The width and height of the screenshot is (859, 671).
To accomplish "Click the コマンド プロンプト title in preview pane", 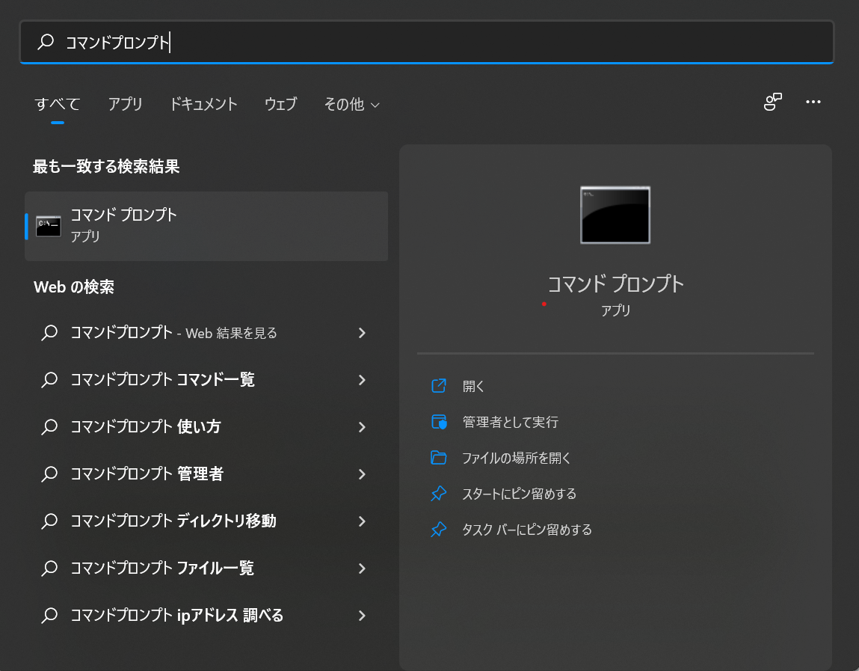I will (616, 284).
